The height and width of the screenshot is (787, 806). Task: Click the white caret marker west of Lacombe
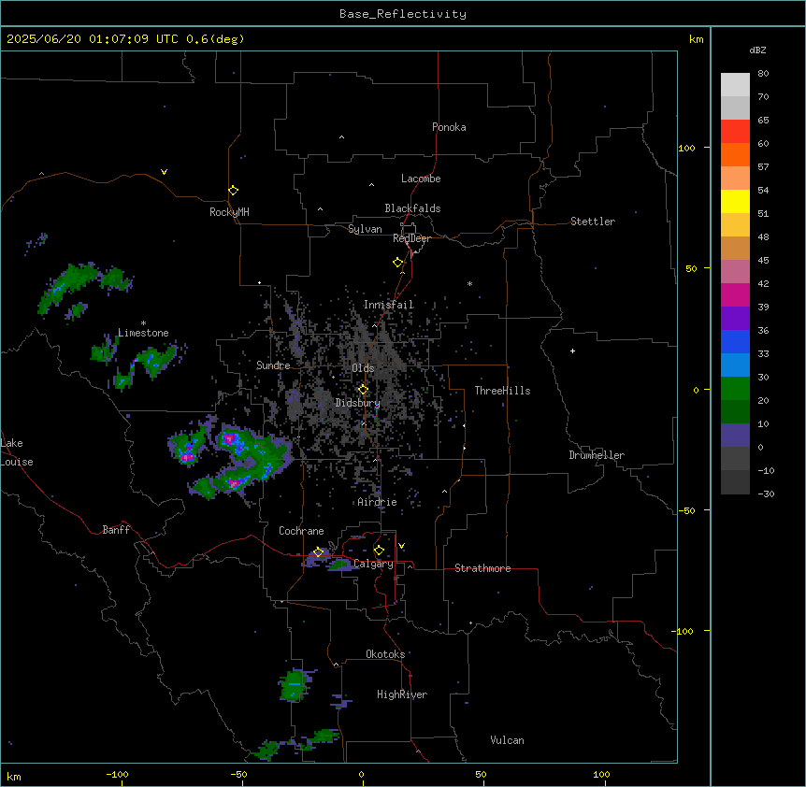(x=371, y=184)
